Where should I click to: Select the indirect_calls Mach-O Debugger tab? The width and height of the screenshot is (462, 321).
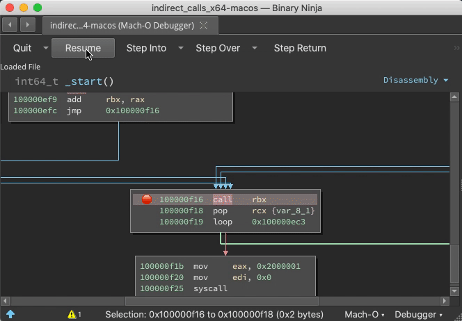point(122,26)
